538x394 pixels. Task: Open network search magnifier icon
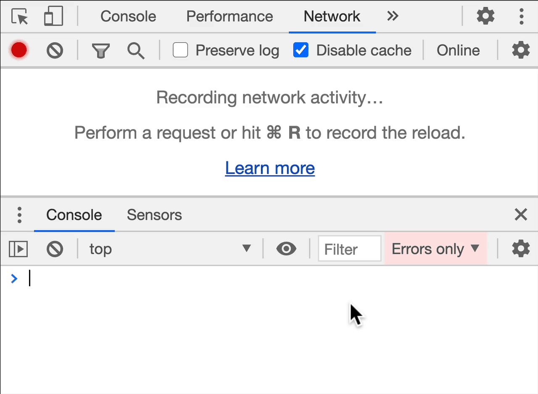[136, 51]
